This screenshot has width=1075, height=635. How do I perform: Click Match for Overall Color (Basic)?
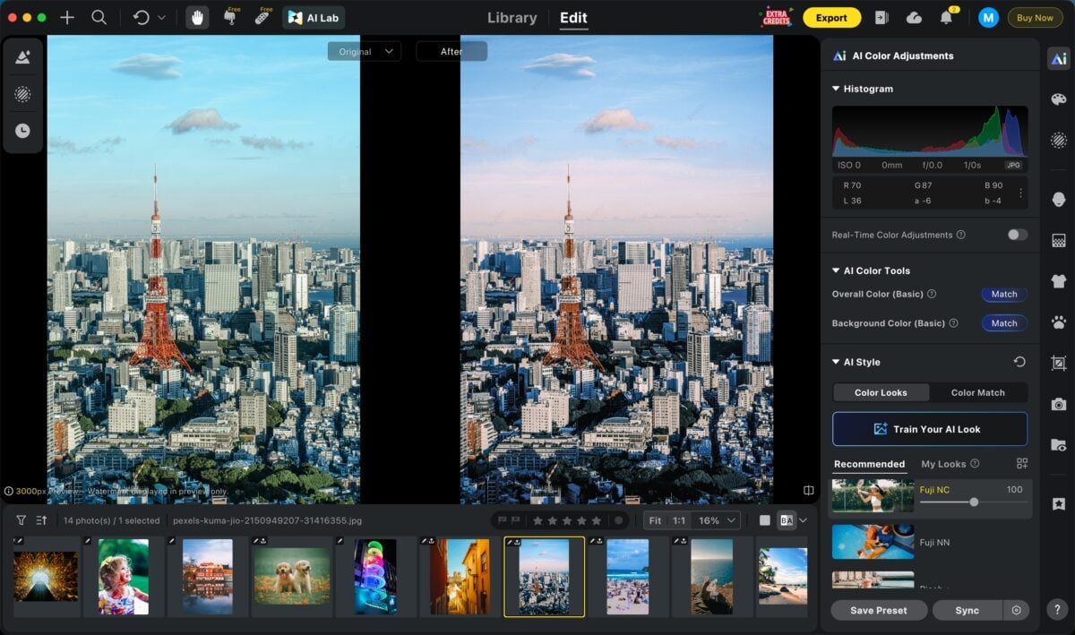[1004, 294]
